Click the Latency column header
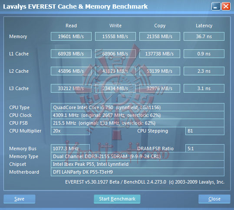 point(204,26)
